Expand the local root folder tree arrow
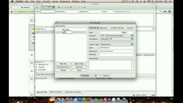 [37, 33]
